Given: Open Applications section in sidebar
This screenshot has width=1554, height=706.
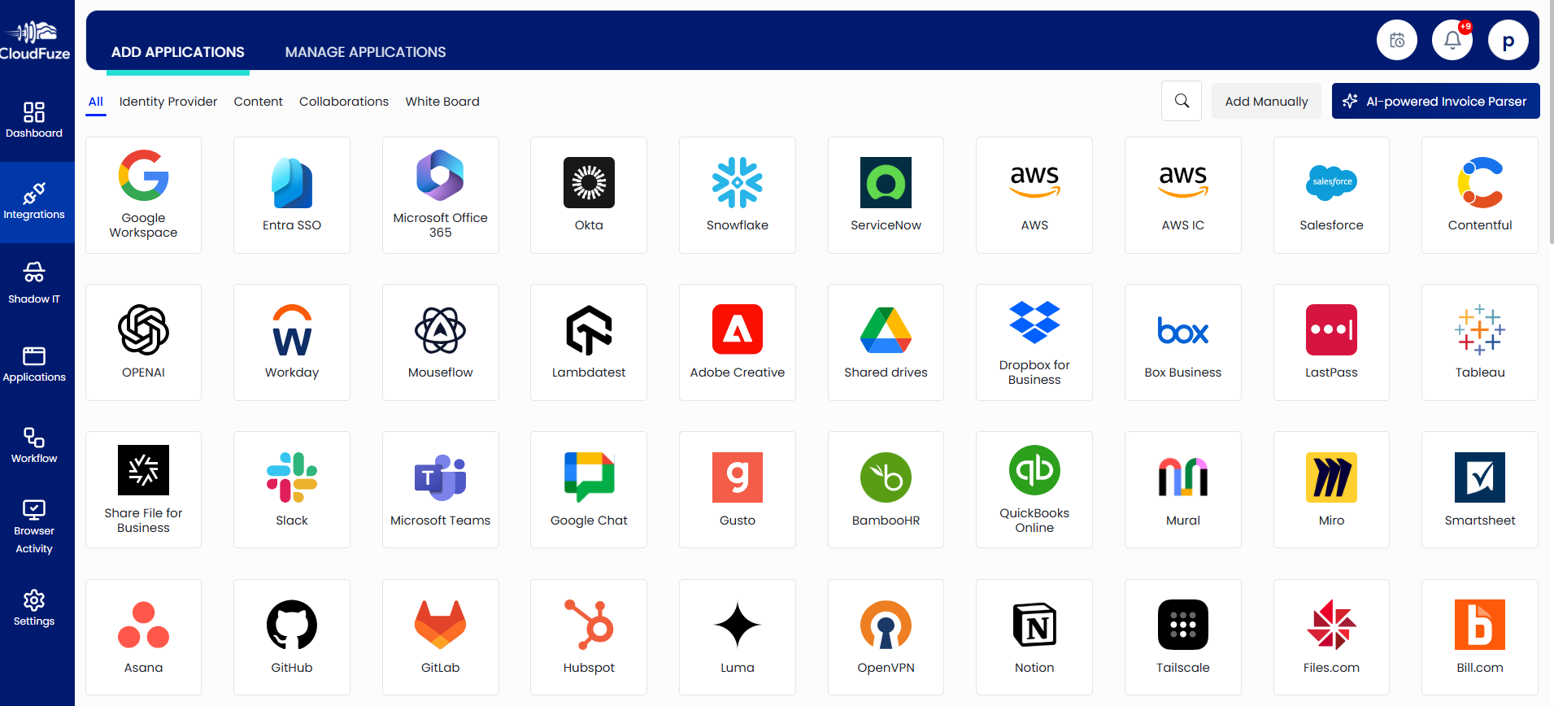Looking at the screenshot, I should pos(34,364).
